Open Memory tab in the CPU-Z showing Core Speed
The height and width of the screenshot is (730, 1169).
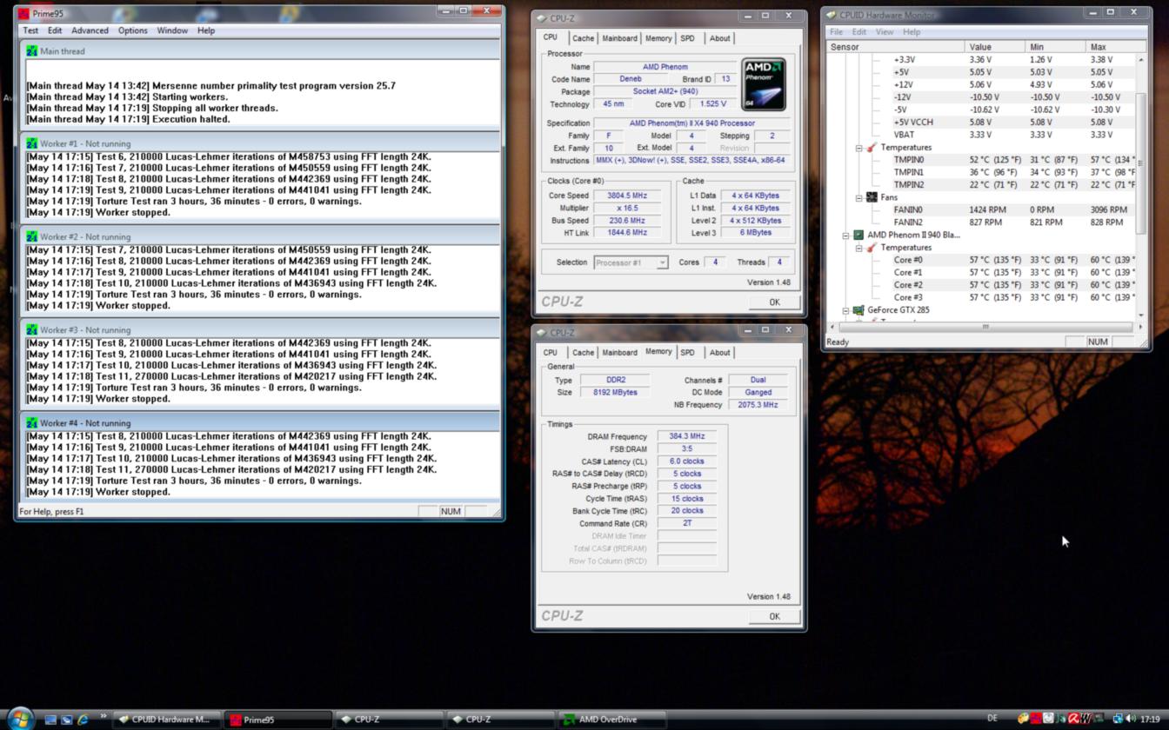click(x=658, y=38)
